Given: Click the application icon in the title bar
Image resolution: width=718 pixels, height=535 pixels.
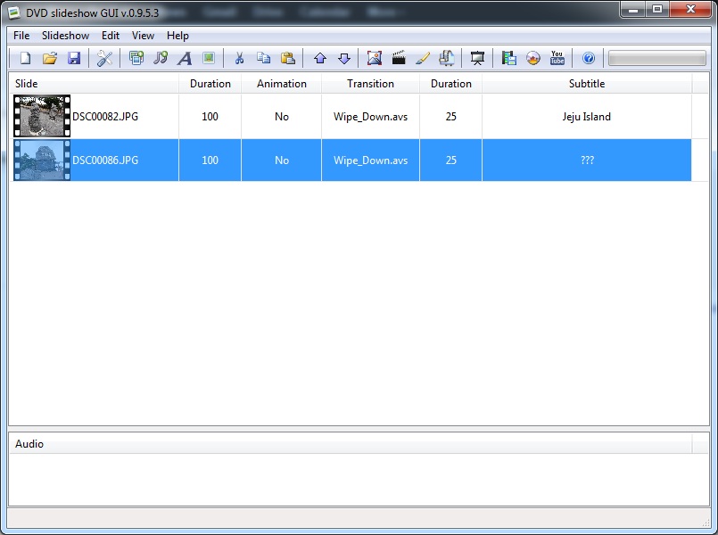Looking at the screenshot, I should [14, 12].
